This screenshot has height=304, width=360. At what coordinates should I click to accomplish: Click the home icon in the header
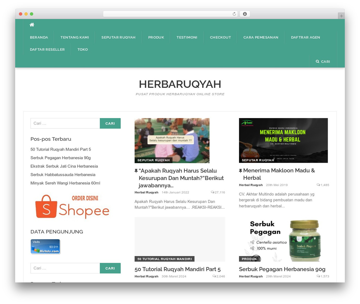[32, 25]
